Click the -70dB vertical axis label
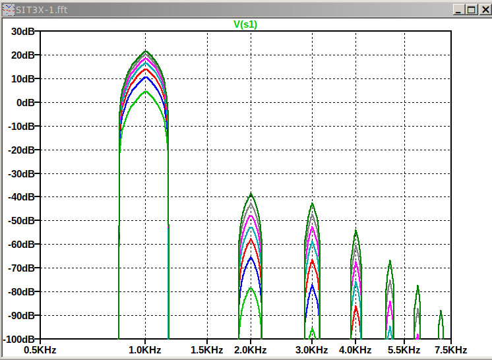 21,268
